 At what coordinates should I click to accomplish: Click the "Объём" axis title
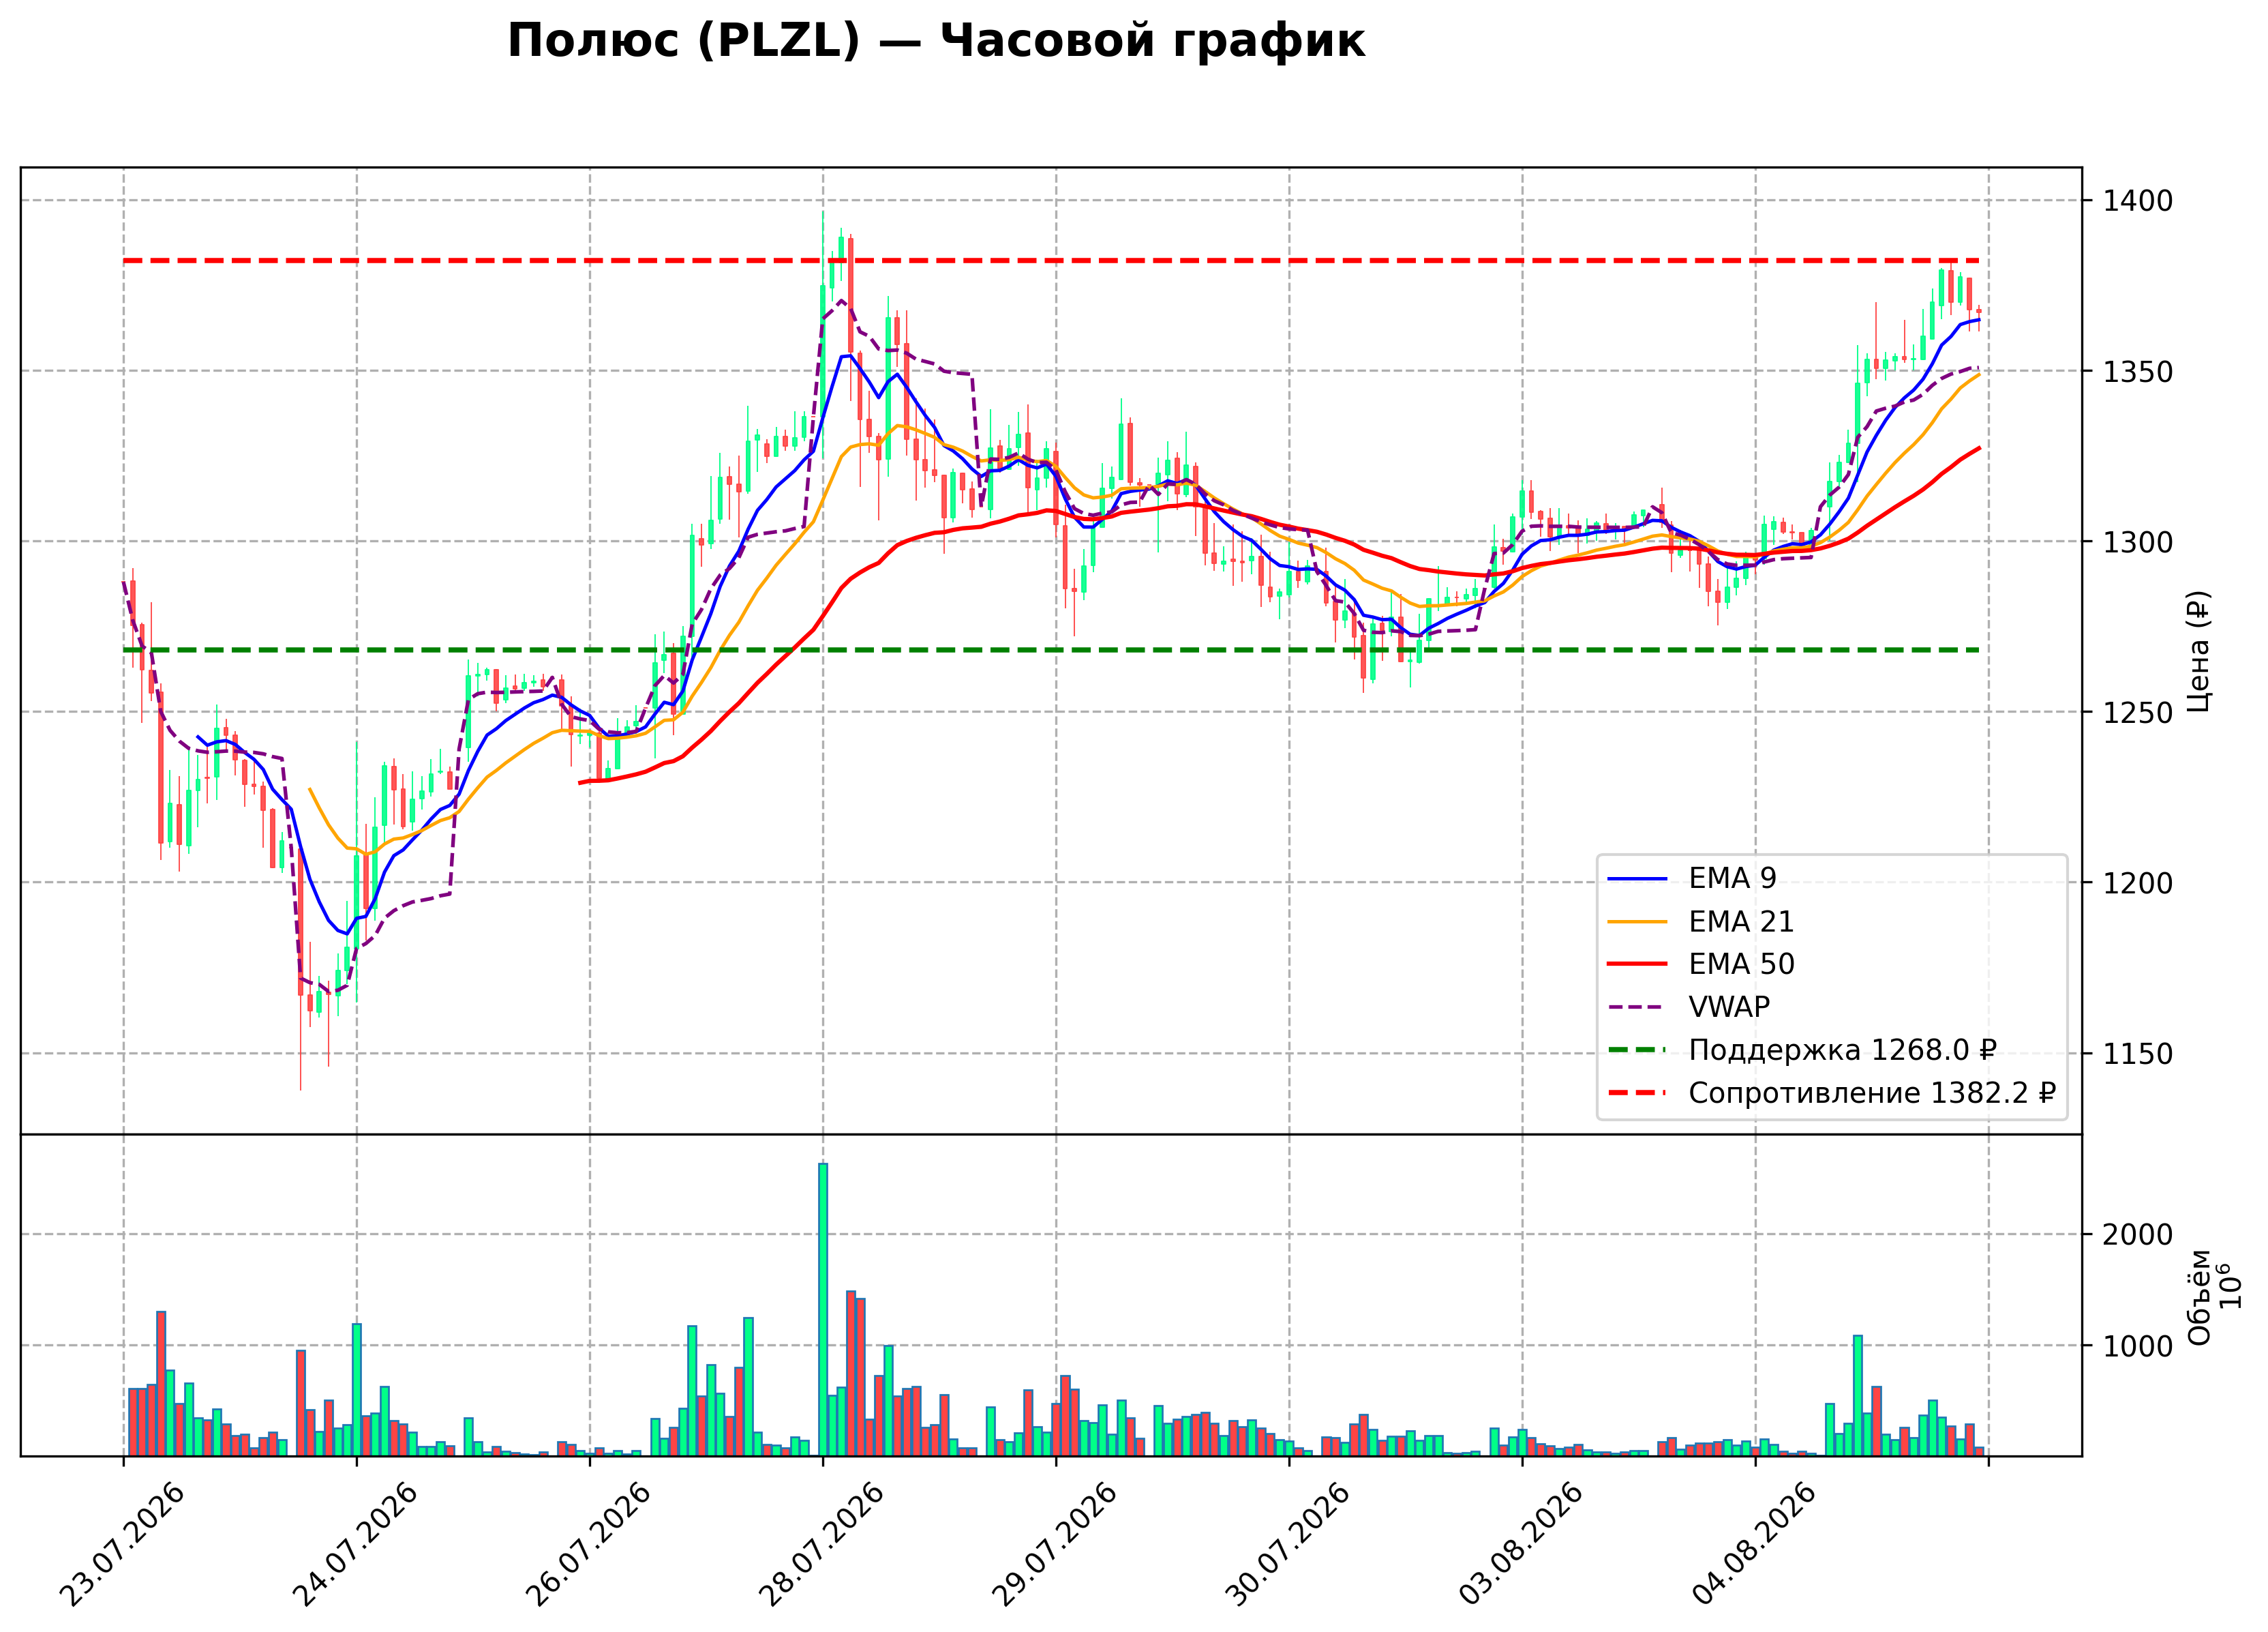coord(2199,1296)
